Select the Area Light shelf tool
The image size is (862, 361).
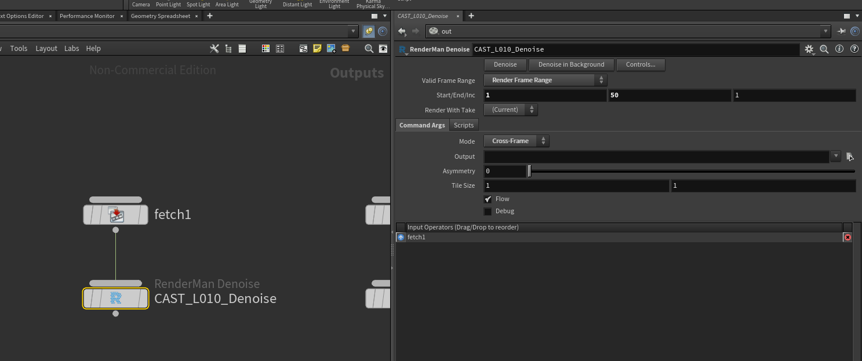pyautogui.click(x=227, y=5)
